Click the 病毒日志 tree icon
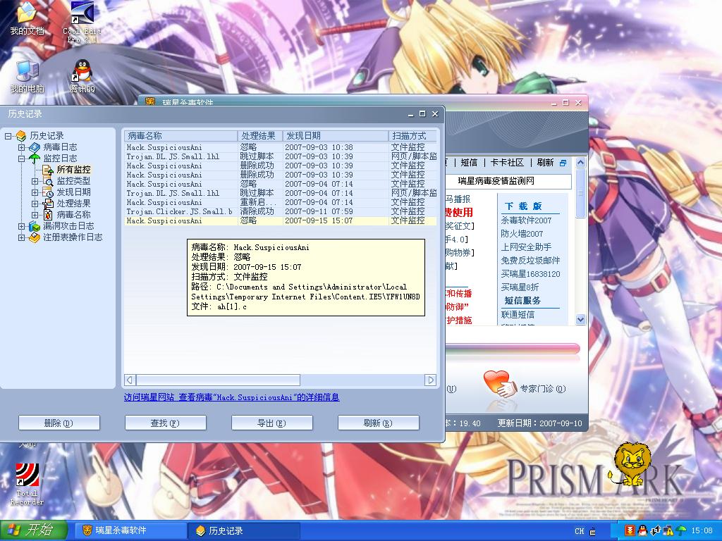 coord(35,147)
